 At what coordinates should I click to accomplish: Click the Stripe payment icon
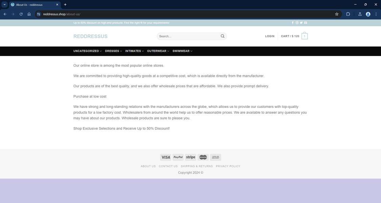point(190,157)
